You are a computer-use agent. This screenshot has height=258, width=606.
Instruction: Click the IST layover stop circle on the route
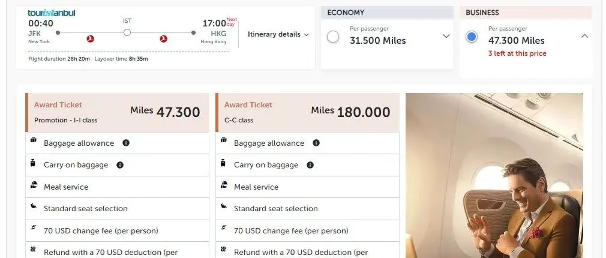tap(127, 32)
